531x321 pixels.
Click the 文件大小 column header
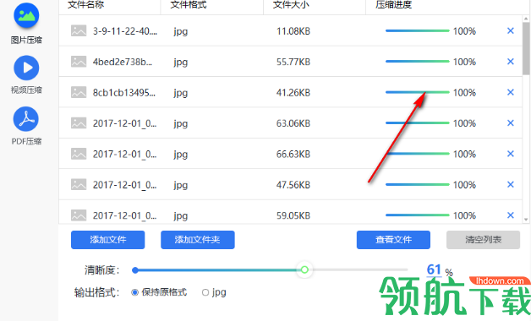click(291, 5)
